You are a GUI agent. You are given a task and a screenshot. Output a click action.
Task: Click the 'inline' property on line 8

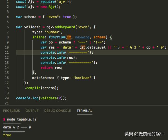coord(39,37)
